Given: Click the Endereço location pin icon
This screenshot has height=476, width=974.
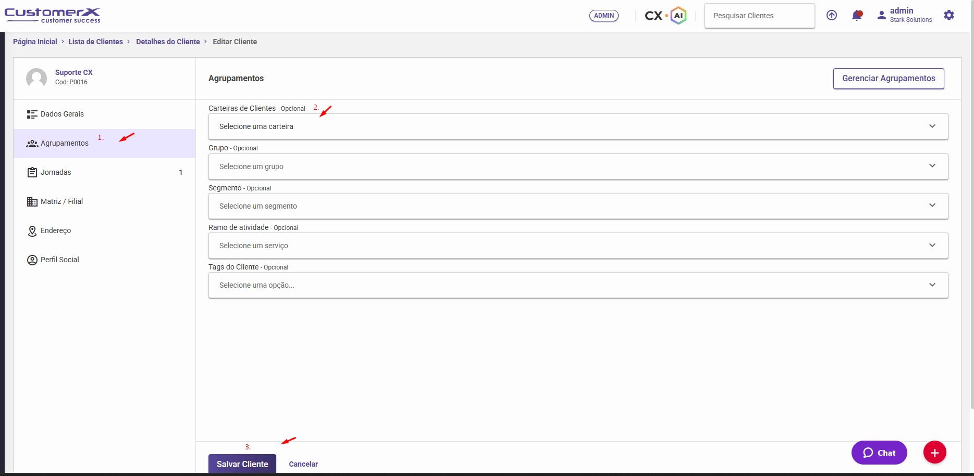Looking at the screenshot, I should pos(32,231).
